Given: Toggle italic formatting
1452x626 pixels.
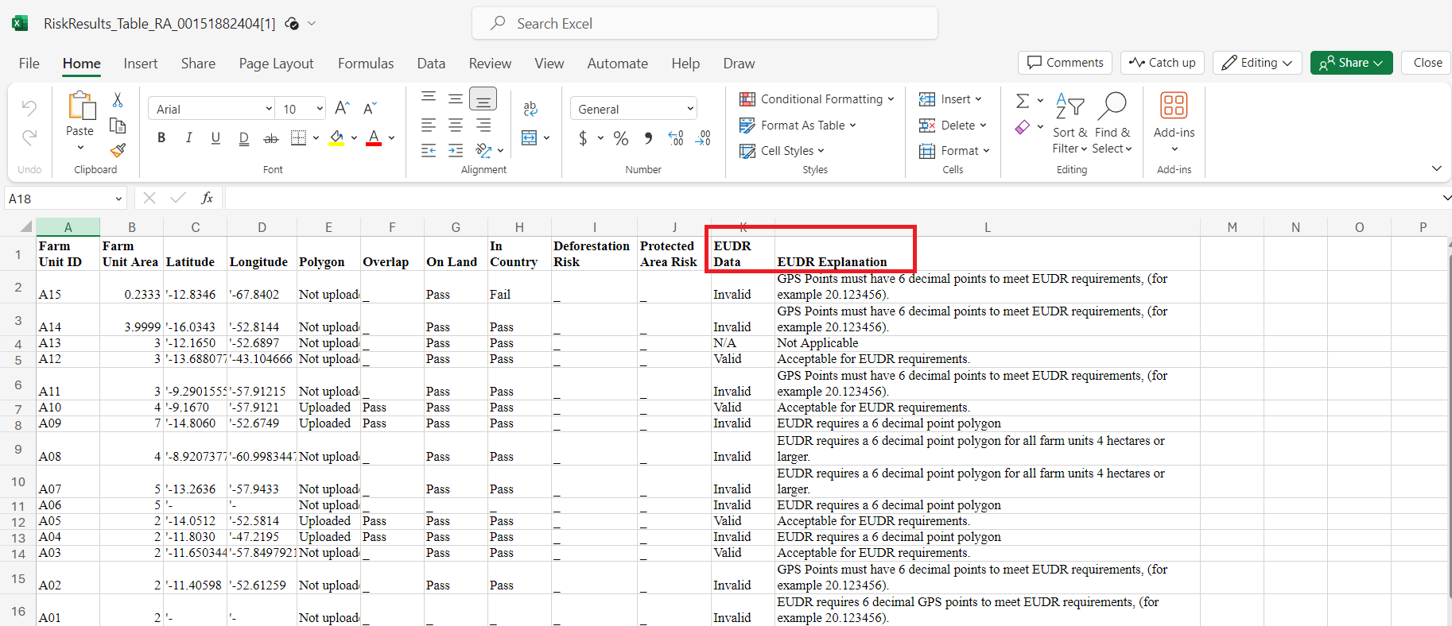Looking at the screenshot, I should pyautogui.click(x=188, y=138).
